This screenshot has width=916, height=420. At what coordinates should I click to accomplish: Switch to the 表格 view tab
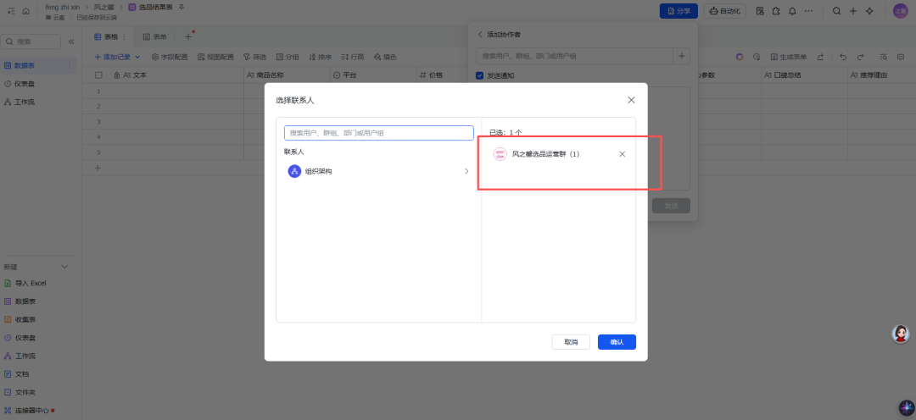point(106,36)
